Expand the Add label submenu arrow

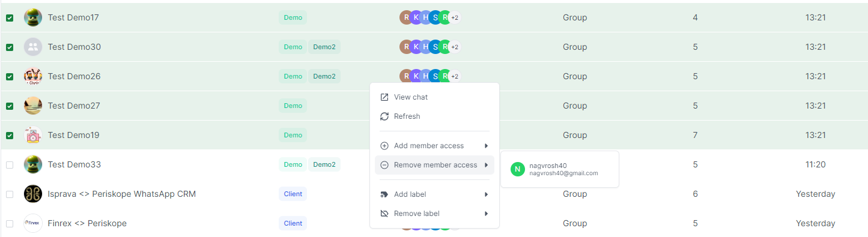(x=486, y=194)
